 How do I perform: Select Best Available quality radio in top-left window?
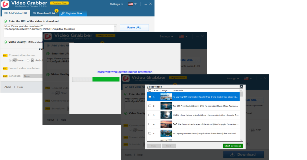click(x=29, y=42)
